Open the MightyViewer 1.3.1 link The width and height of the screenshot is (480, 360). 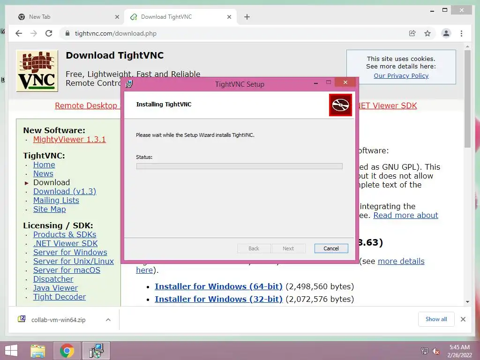coord(69,139)
